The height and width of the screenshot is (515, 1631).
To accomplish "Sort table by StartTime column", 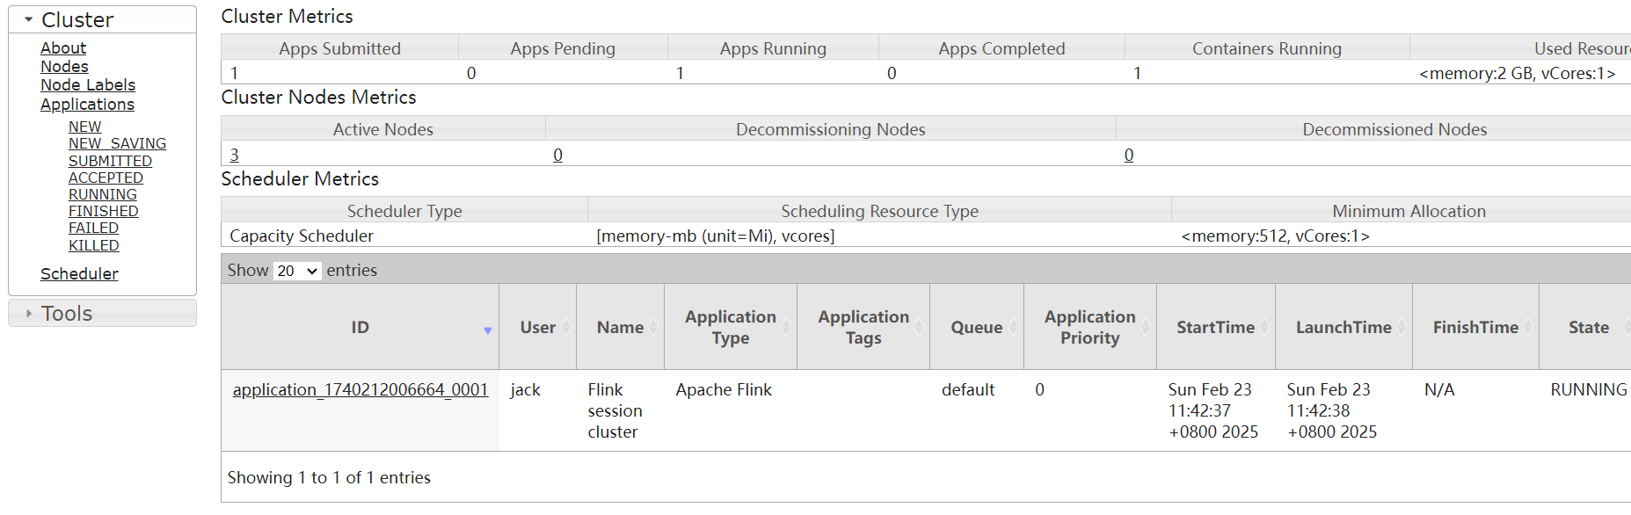I will (x=1216, y=327).
